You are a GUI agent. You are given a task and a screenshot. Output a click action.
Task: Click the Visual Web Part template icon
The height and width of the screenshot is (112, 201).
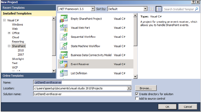64,28
